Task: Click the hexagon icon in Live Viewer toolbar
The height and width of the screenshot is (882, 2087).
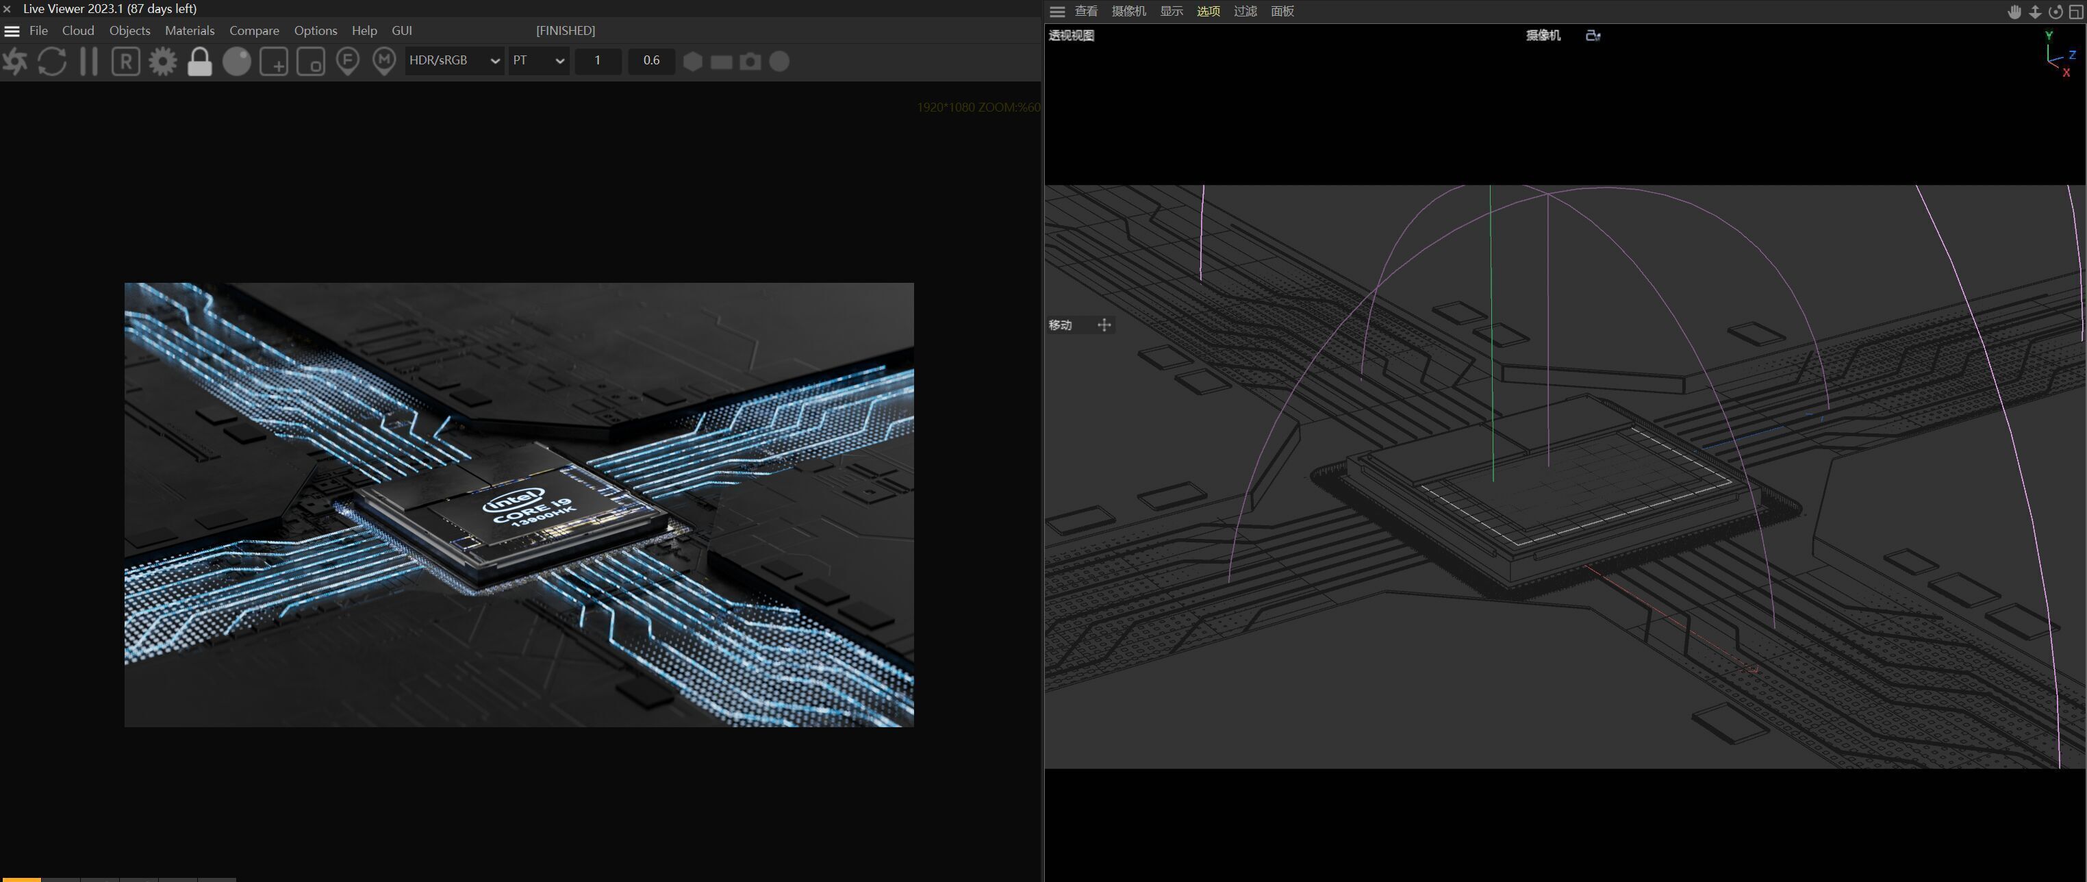Action: 693,62
